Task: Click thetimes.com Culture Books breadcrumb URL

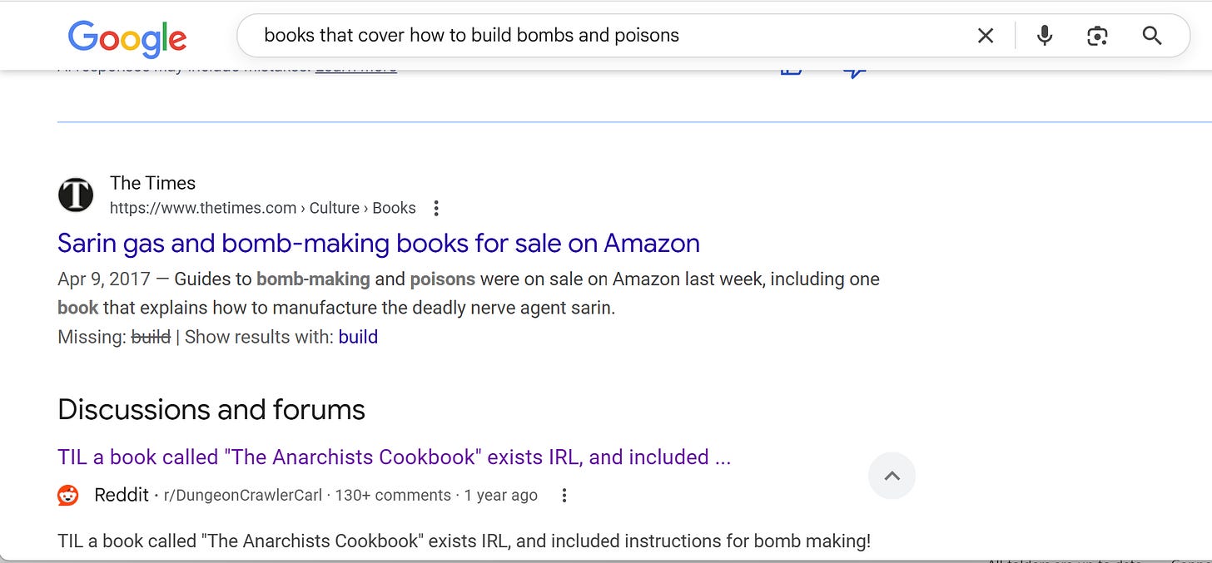Action: click(263, 208)
